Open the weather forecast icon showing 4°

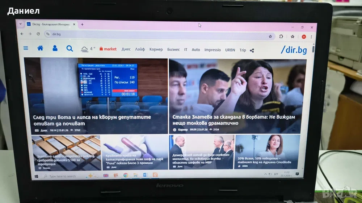85,49
